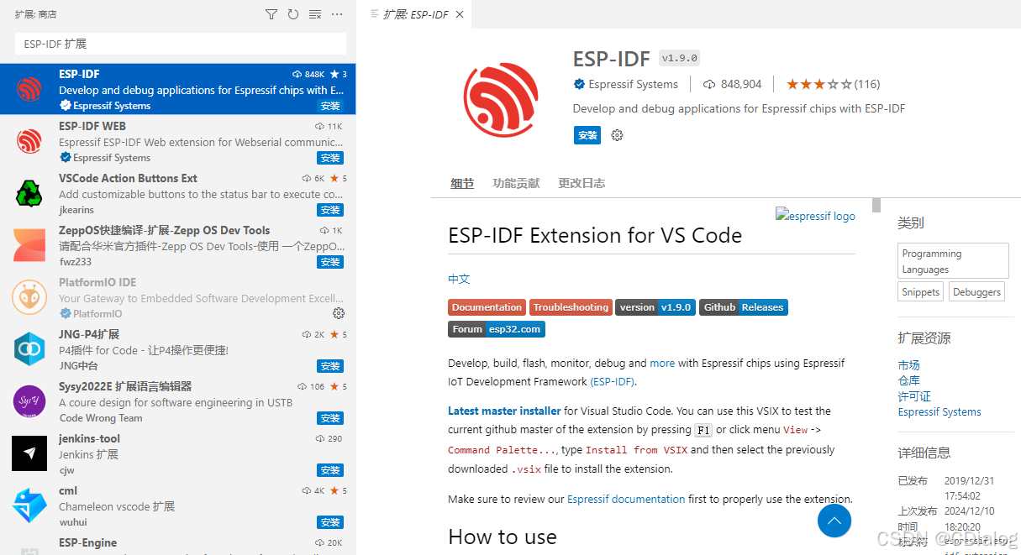Screen dimensions: 1021x555
Task: Click the Troubleshooting badge
Action: pos(571,307)
